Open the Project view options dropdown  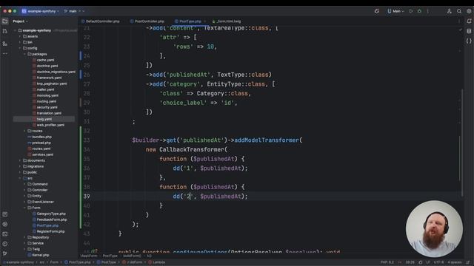point(20,21)
